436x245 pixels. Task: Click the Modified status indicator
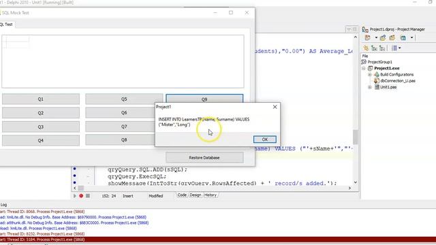pos(156,196)
